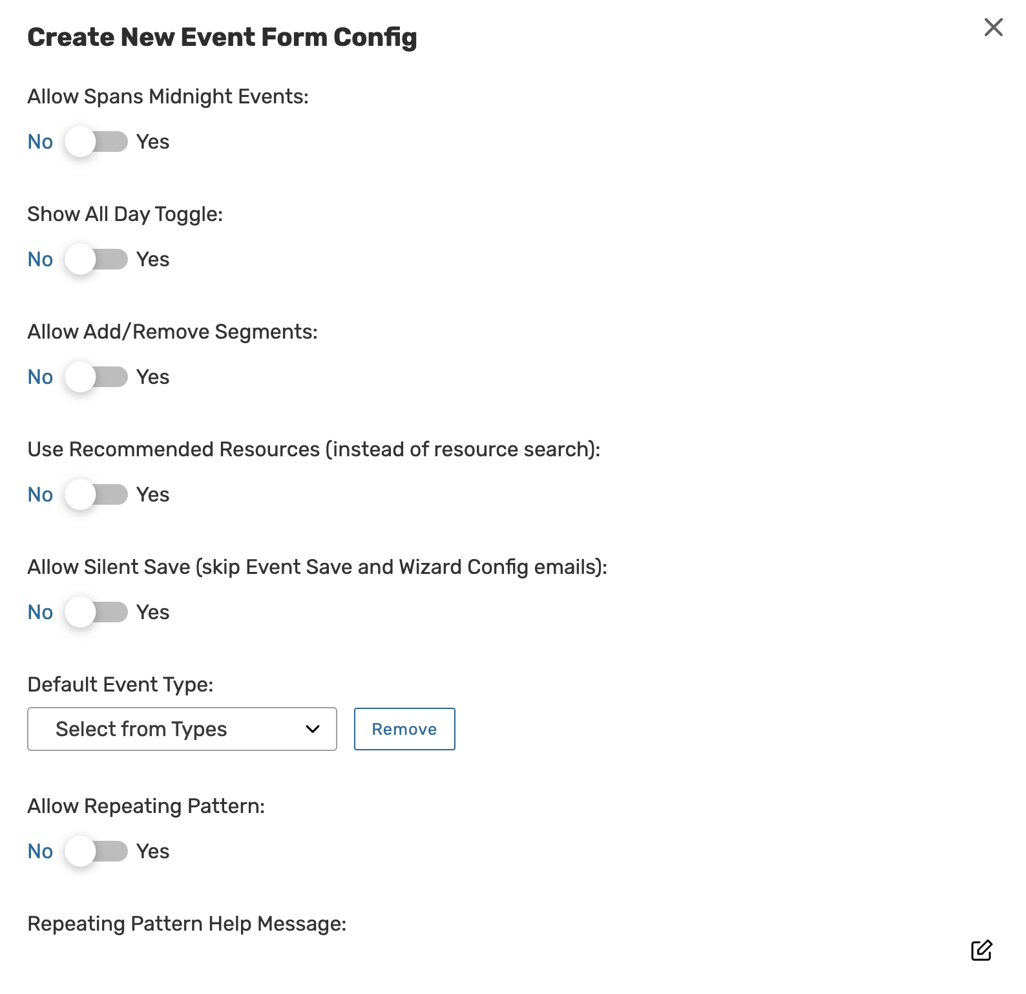Enable Allow Silent Save switch
Viewport: 1026px width, 994px height.
coord(96,612)
